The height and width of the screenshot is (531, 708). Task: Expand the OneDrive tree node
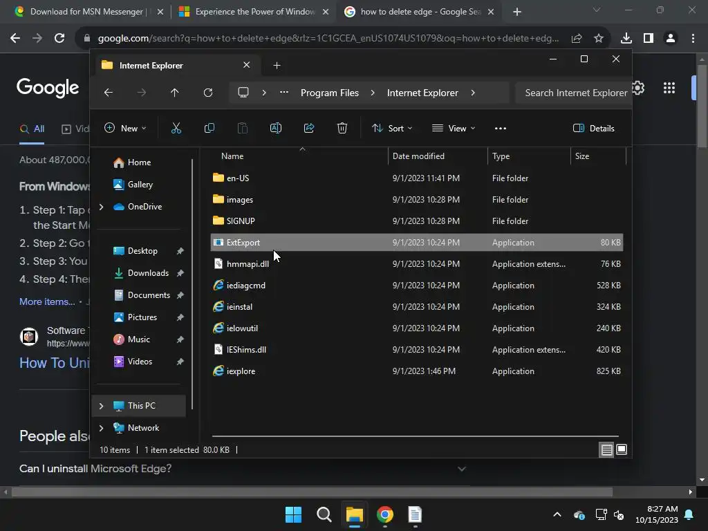(x=102, y=207)
